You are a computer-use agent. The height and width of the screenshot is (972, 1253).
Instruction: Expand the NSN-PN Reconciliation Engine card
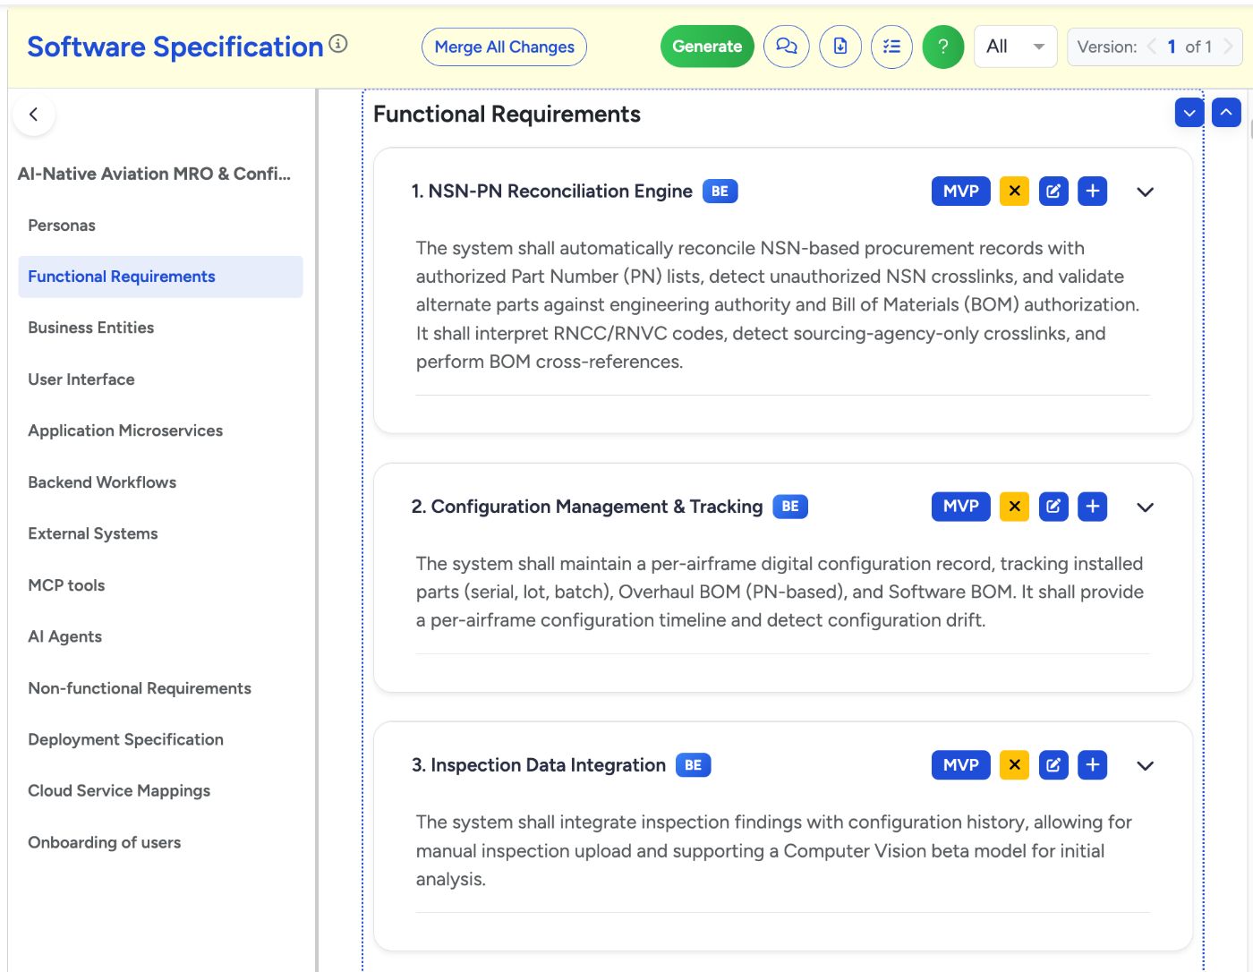coord(1145,191)
